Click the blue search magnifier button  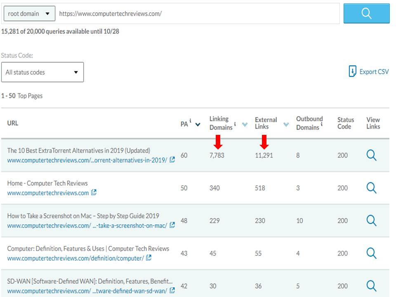click(x=366, y=13)
